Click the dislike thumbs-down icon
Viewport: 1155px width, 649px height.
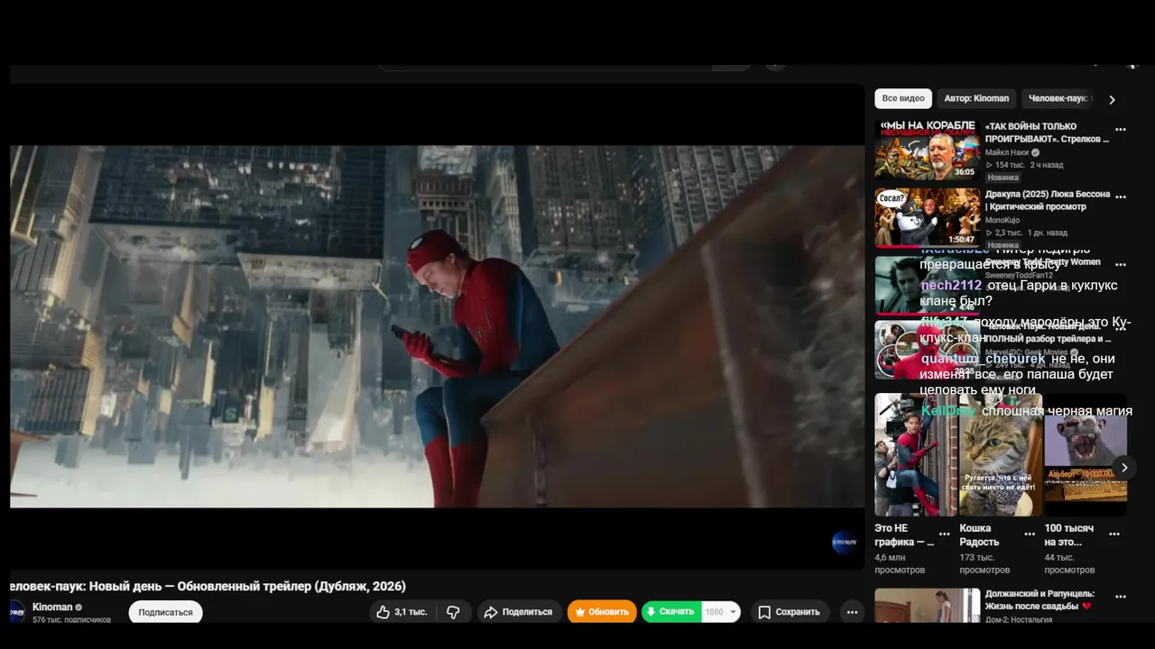pyautogui.click(x=453, y=612)
